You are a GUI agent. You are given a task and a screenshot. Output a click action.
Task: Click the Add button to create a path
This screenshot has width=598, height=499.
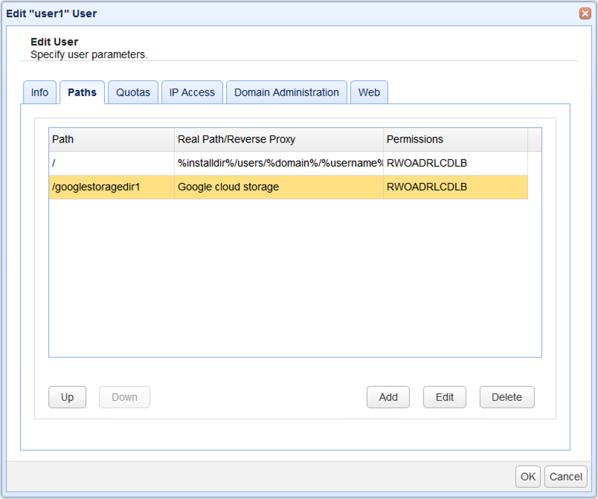(x=388, y=396)
